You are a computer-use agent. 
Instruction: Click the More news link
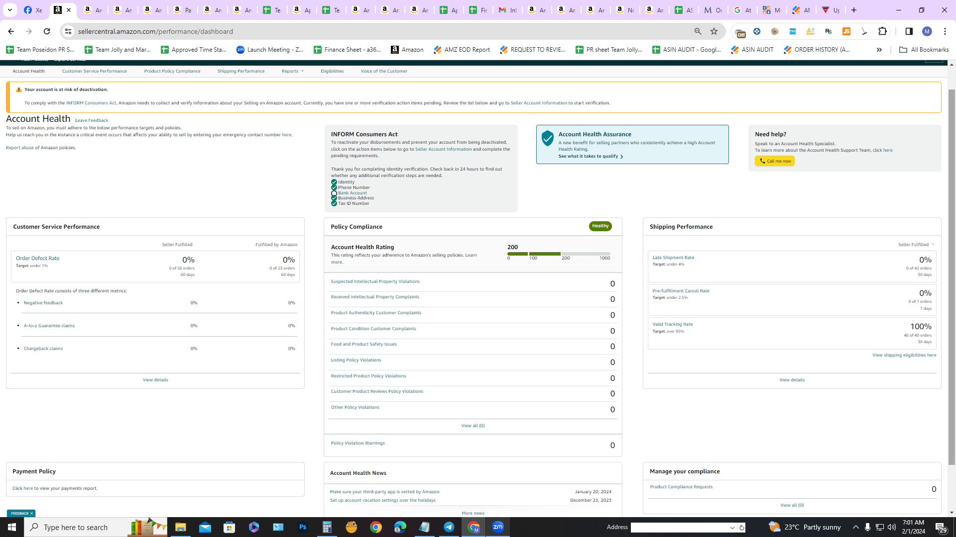(473, 513)
